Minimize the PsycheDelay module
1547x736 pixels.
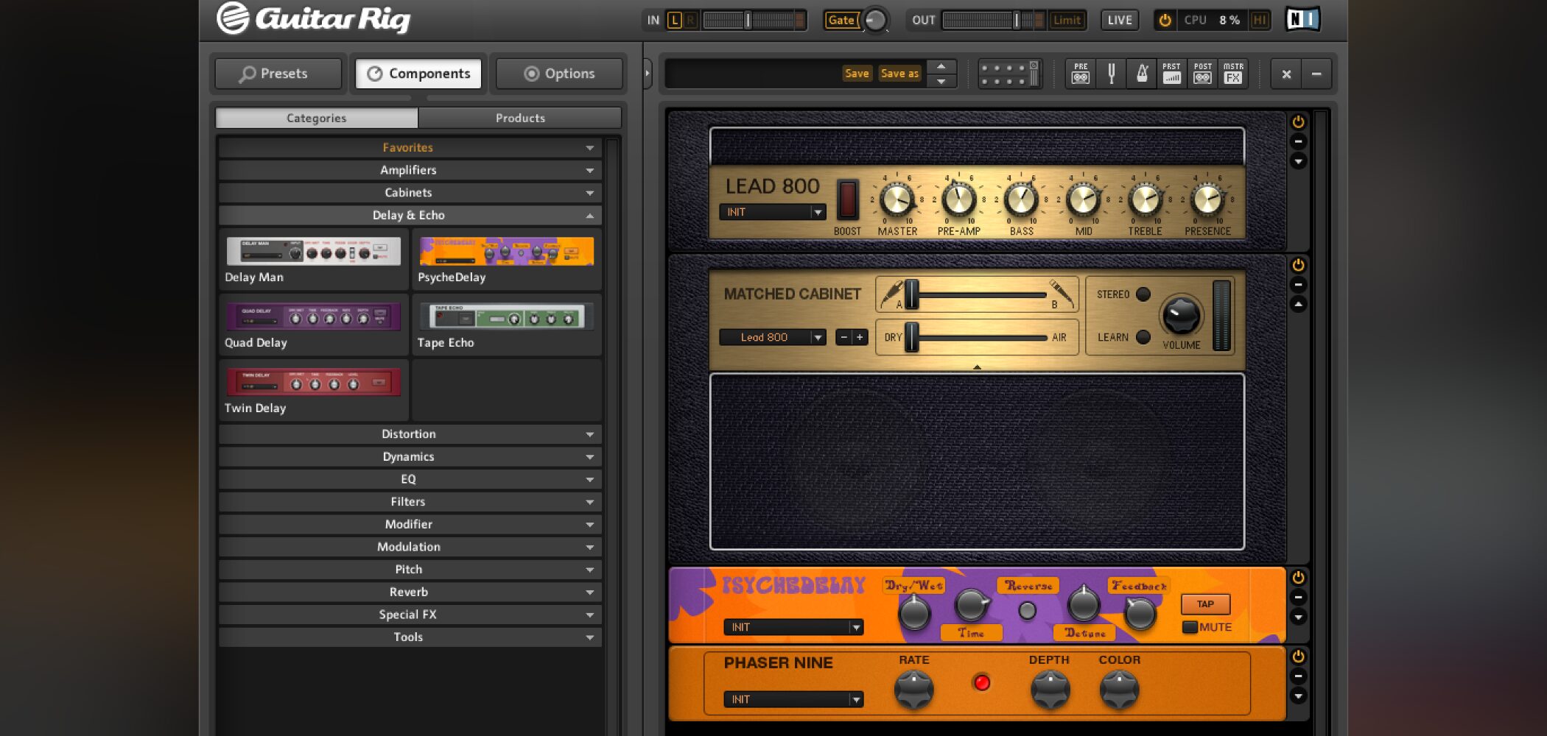click(1298, 597)
